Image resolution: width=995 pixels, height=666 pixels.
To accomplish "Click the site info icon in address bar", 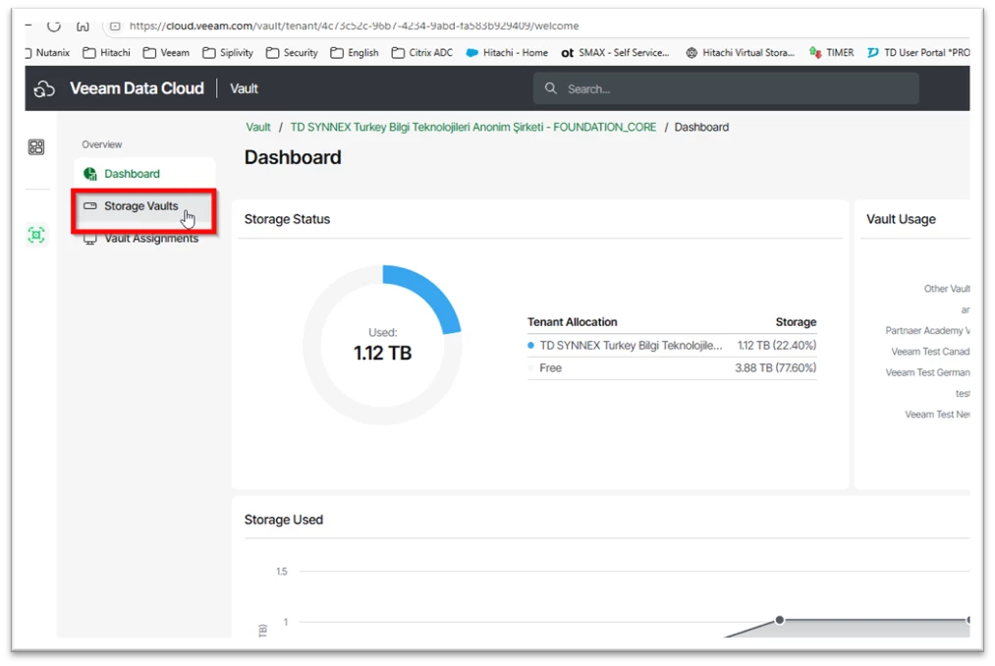I will pyautogui.click(x=115, y=26).
